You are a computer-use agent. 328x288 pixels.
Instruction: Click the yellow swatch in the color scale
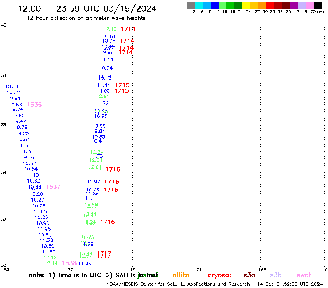click(x=246, y=5)
